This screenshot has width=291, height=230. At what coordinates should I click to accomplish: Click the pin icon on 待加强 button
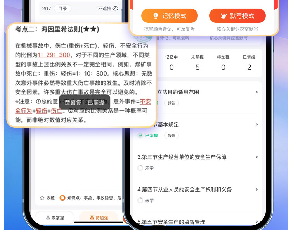click(92, 218)
